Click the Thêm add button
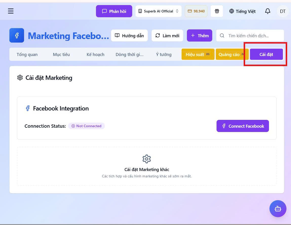The width and height of the screenshot is (291, 225). 200,35
